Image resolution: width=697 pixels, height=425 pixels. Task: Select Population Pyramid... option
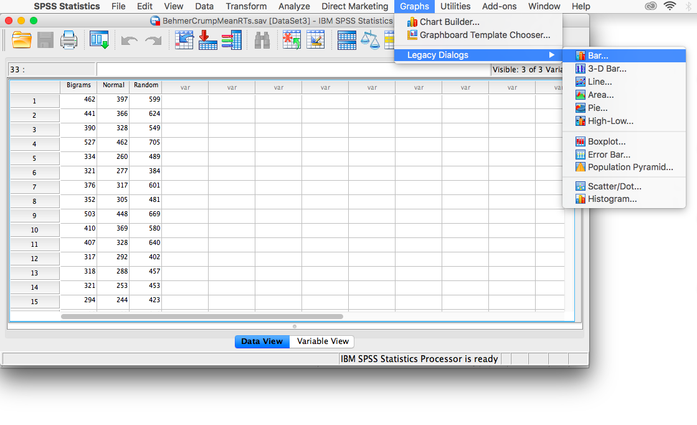[624, 167]
